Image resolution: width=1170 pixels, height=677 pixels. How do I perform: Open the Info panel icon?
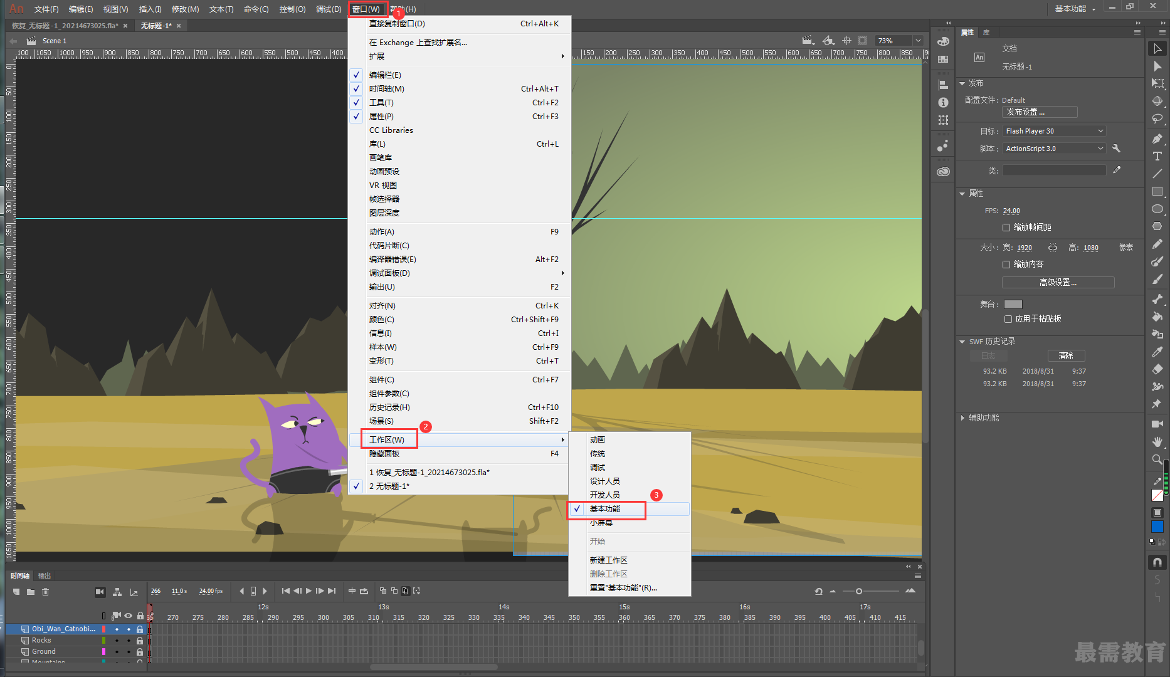click(943, 102)
